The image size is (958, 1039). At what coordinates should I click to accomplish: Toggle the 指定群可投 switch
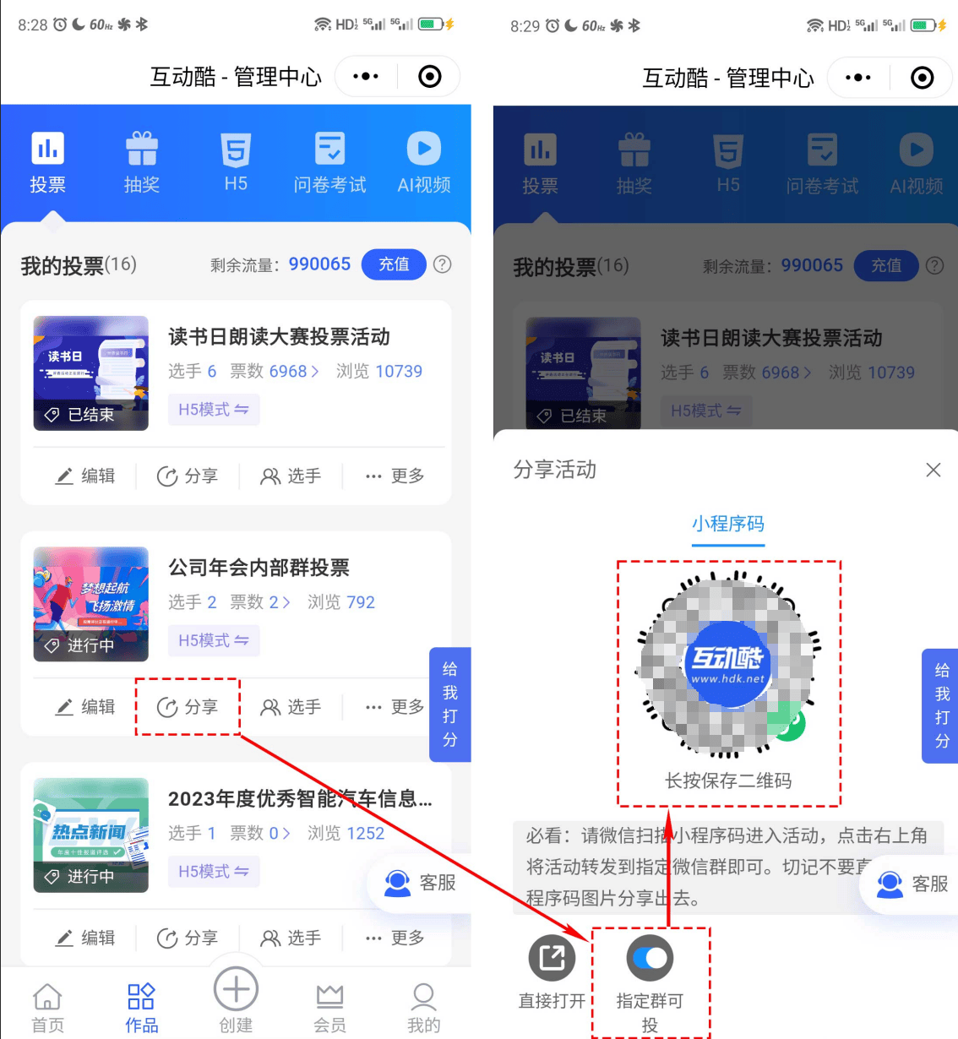click(650, 958)
